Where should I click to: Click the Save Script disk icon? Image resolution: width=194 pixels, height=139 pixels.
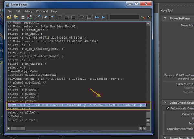click(23, 17)
